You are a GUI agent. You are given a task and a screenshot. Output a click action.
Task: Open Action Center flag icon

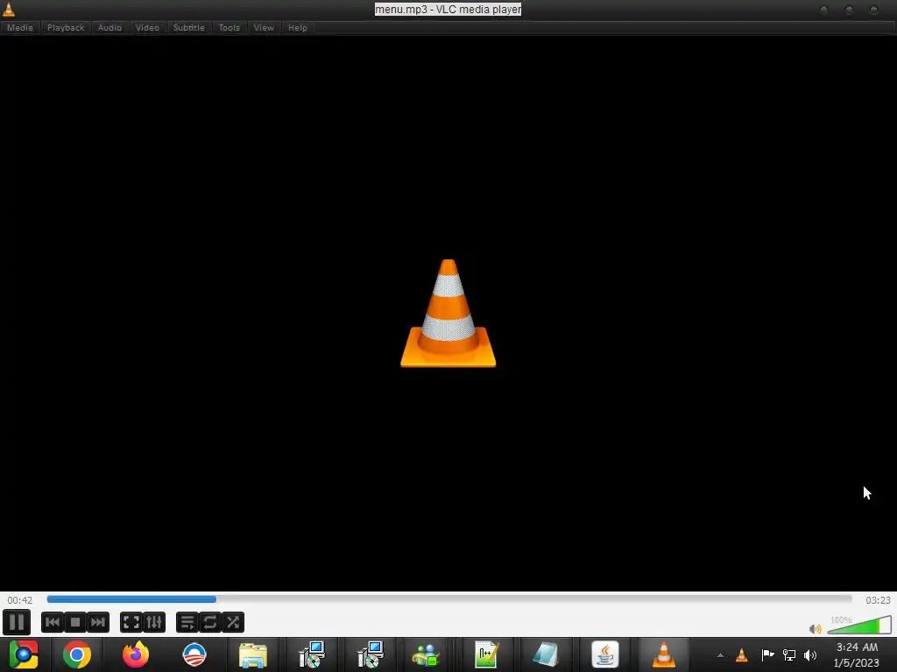pyautogui.click(x=767, y=654)
